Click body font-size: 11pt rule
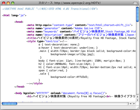The width and height of the screenshot is (140, 110). pyautogui.click(x=82, y=61)
